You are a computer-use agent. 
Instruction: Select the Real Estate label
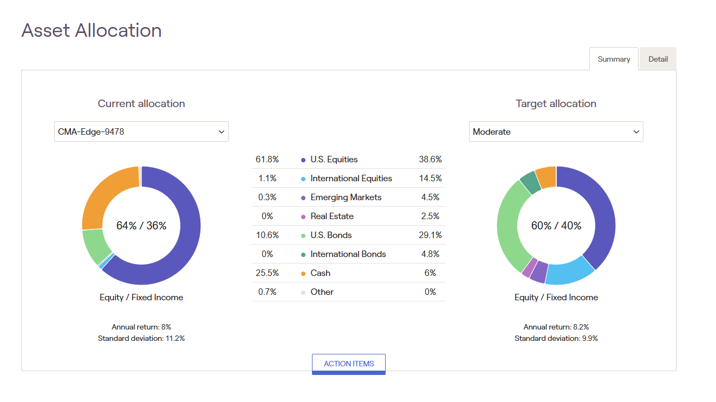[x=332, y=216]
